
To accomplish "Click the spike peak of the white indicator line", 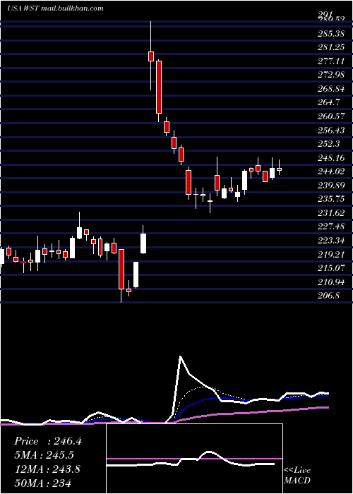I will click(x=180, y=356).
